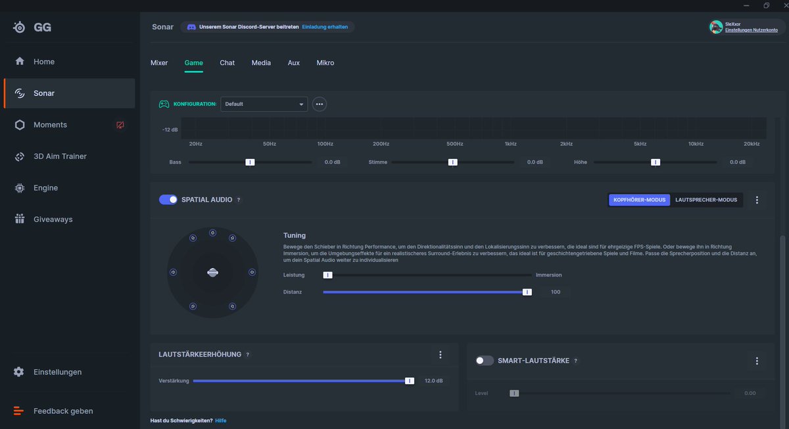Click the help icon beside SMART-LAUTSTÄRKE
The height and width of the screenshot is (429, 789).
coord(575,361)
